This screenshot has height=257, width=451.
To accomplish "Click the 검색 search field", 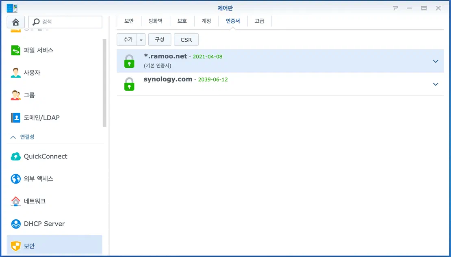I will click(x=65, y=22).
